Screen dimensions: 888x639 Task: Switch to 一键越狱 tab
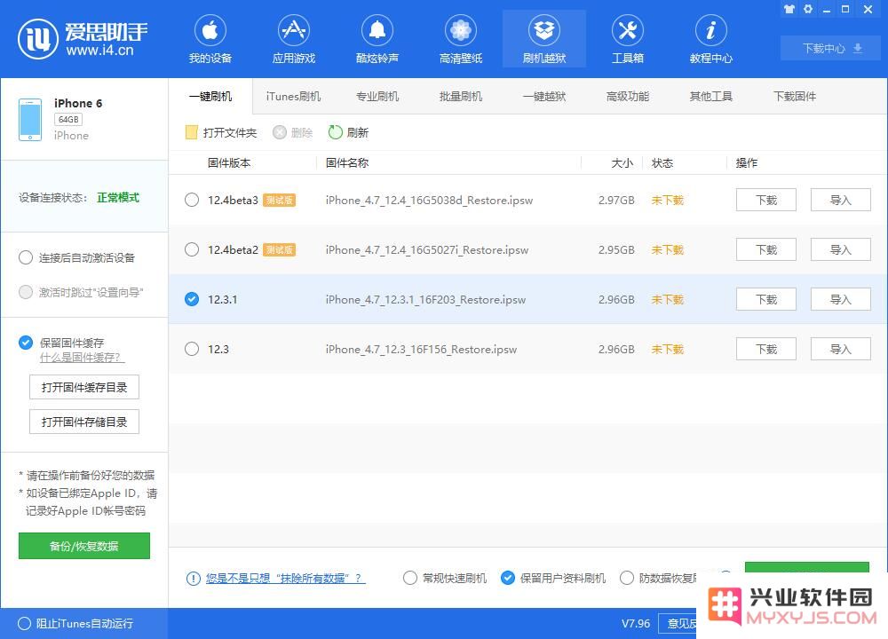(x=544, y=96)
